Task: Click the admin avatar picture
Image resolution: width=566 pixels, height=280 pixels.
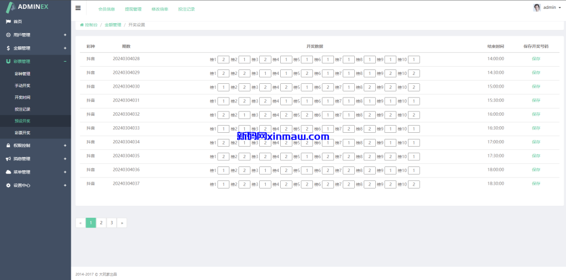Action: click(537, 8)
